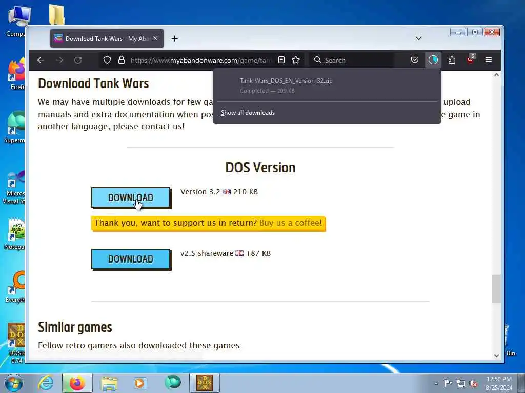Viewport: 525px width, 393px height.
Task: Select the Notepad++ desktop shortcut
Action: (14, 234)
